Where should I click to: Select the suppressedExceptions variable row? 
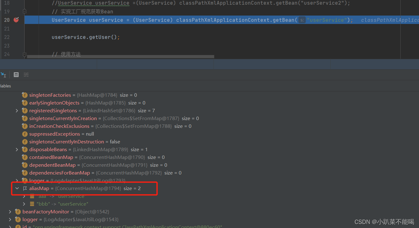tap(54, 134)
